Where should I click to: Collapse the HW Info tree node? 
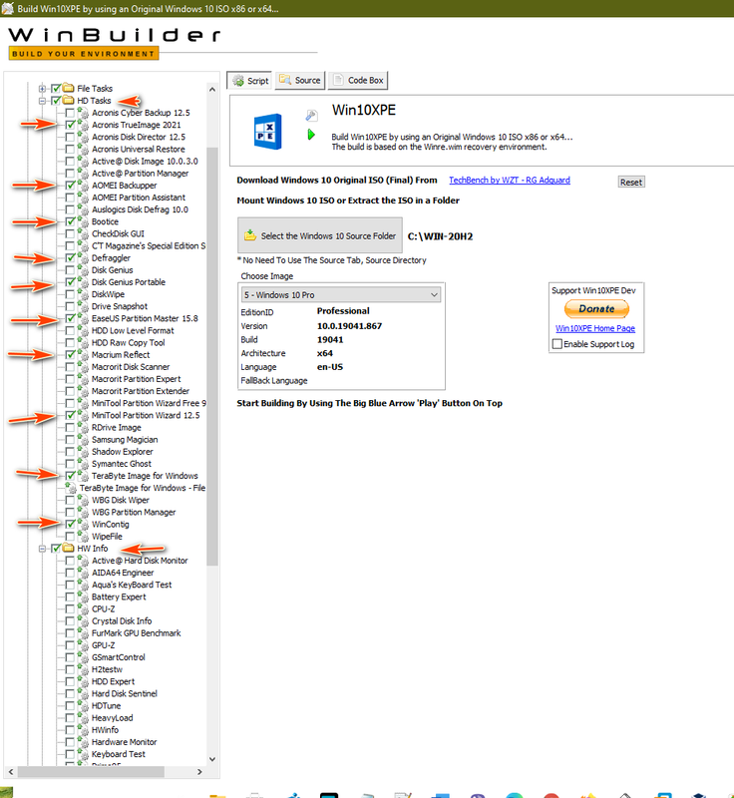(42, 549)
